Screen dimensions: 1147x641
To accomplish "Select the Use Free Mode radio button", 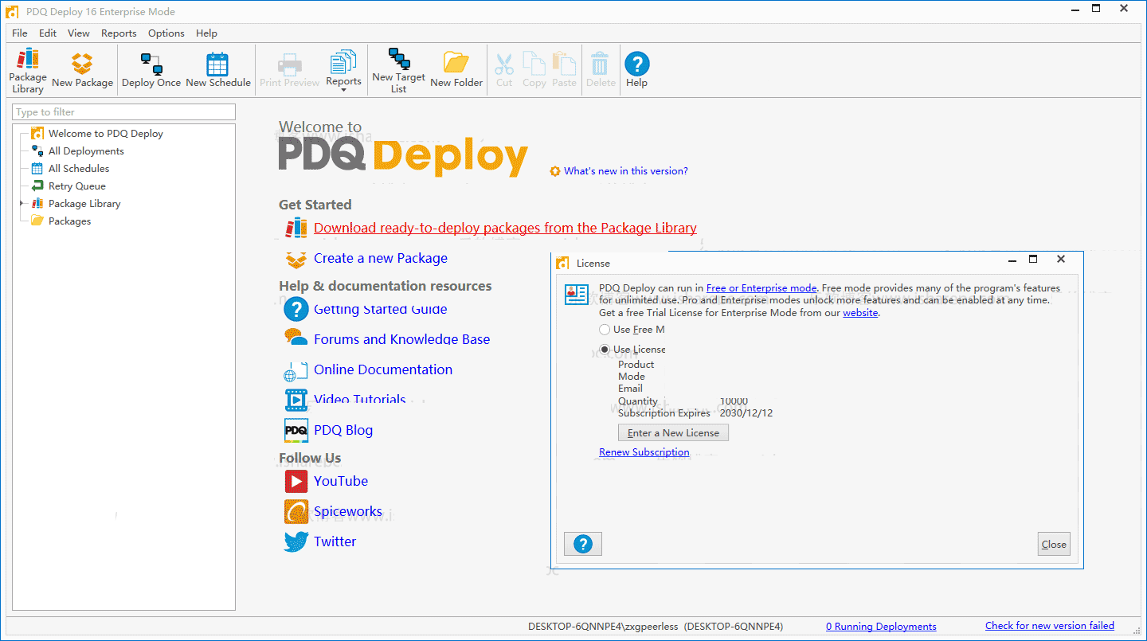I will [605, 329].
